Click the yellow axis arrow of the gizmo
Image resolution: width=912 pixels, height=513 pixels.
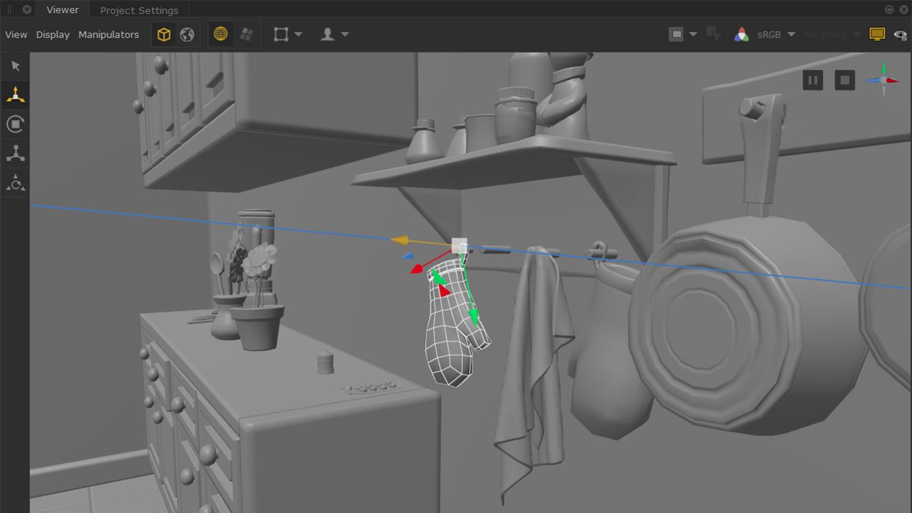[x=400, y=240]
